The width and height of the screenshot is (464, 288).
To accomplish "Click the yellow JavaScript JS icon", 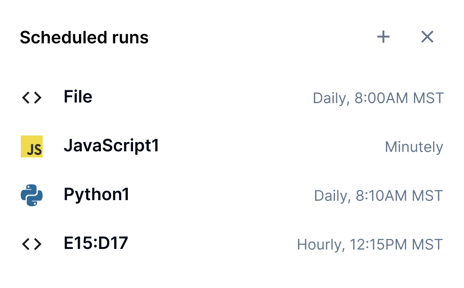I will 32,146.
